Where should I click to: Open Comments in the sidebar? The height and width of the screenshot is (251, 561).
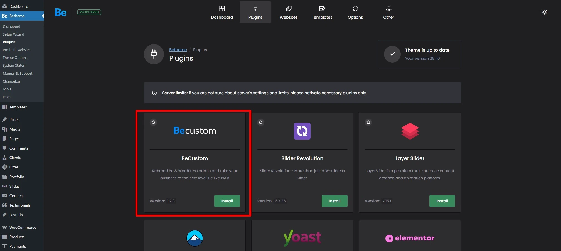[22, 148]
